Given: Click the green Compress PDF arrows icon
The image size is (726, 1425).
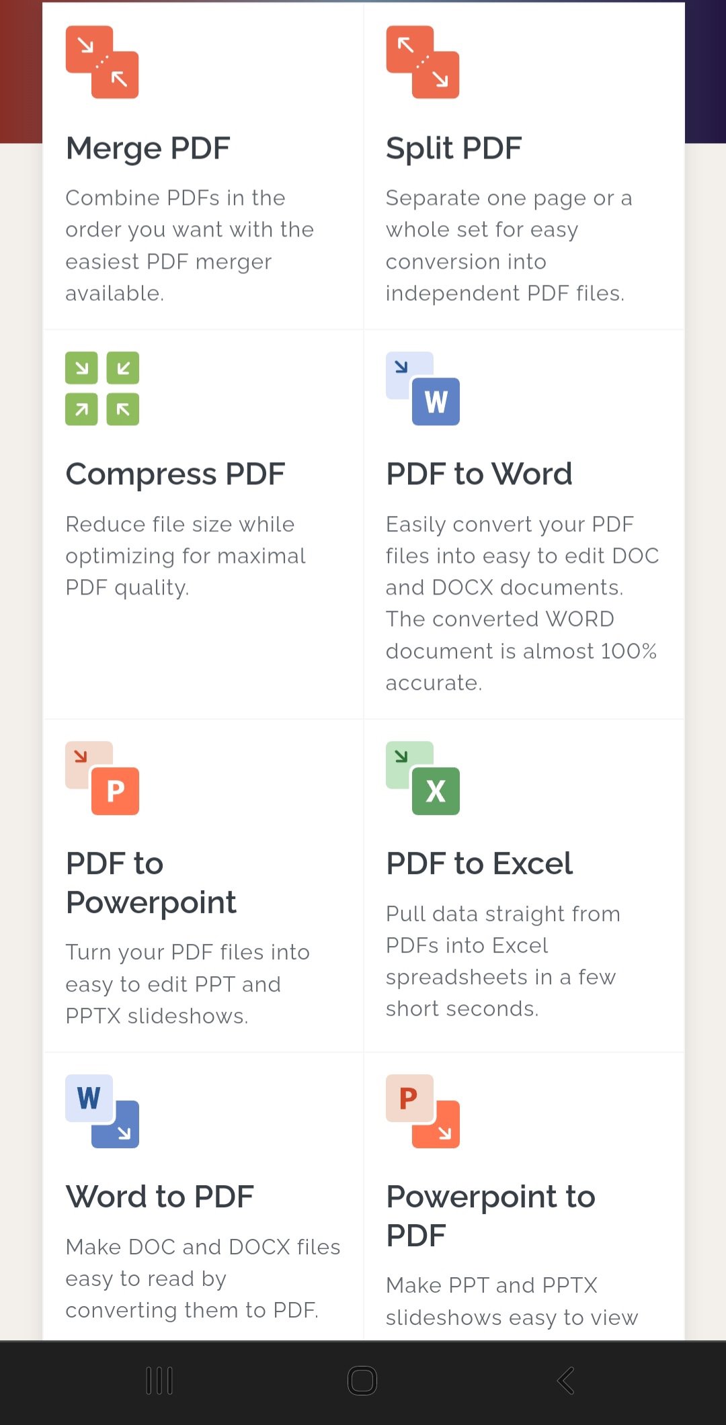Looking at the screenshot, I should 102,388.
